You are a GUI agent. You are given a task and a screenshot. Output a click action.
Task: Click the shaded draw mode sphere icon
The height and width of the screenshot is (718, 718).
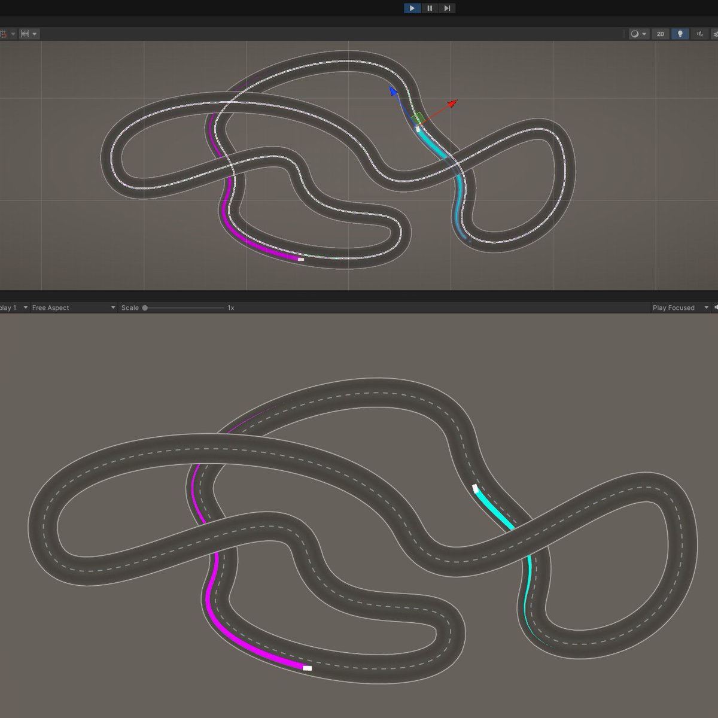[635, 34]
